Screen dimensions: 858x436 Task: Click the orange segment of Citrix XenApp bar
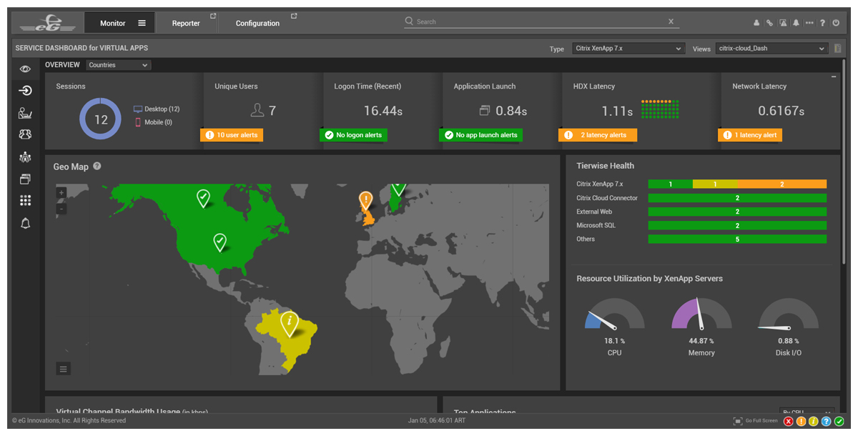pyautogui.click(x=782, y=184)
